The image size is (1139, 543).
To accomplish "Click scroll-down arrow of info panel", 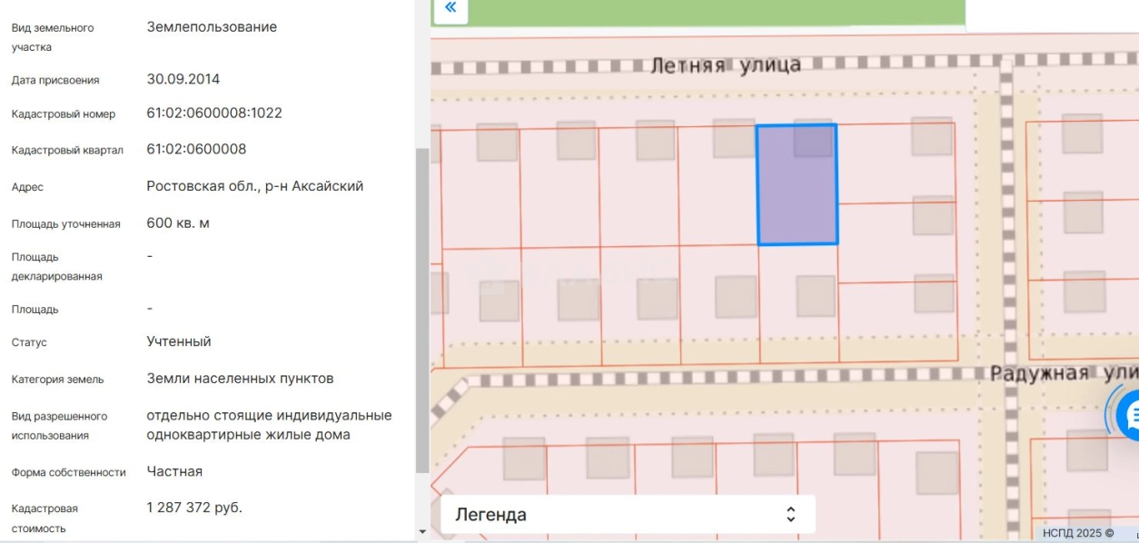I will click(421, 531).
